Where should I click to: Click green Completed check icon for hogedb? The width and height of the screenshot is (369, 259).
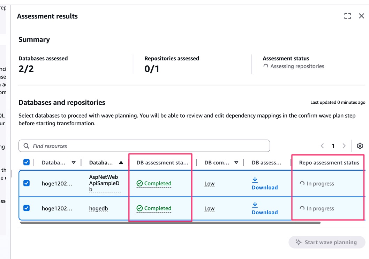140,208
